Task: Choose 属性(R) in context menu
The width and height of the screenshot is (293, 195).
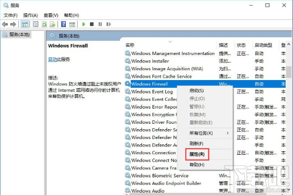Action: click(197, 154)
